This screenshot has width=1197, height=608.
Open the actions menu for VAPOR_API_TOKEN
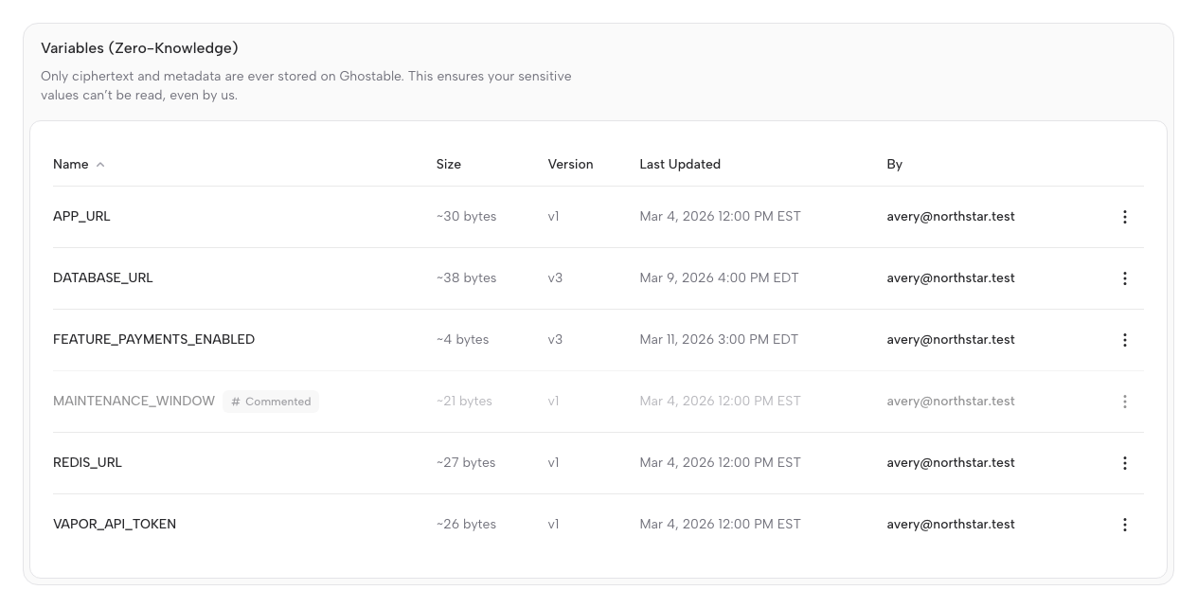point(1125,525)
